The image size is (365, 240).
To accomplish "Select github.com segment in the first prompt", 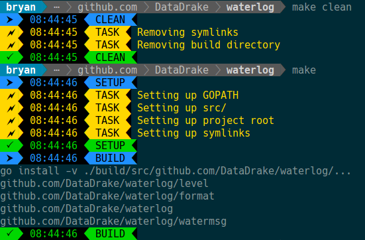I will [107, 7].
